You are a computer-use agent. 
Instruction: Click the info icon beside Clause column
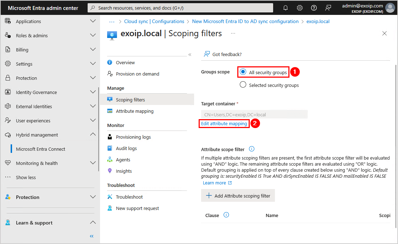point(226,215)
